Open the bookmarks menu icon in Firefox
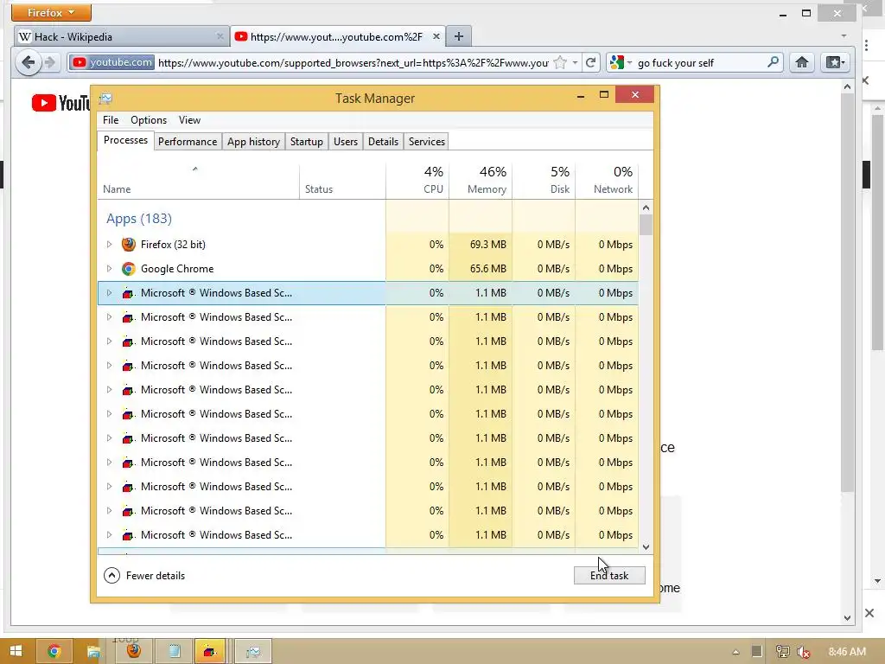This screenshot has width=885, height=664. point(836,62)
